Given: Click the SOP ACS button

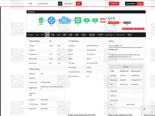Looking at the screenshot, I should [x=114, y=4].
